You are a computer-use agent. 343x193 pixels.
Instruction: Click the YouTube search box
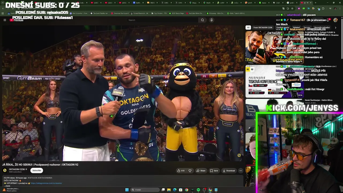[162, 20]
